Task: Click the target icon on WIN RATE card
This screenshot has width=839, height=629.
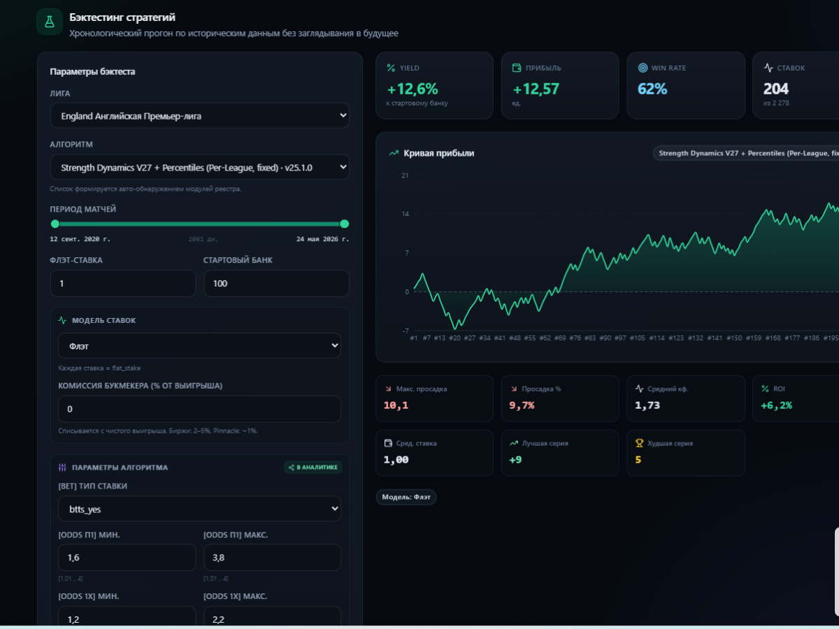Action: [643, 68]
